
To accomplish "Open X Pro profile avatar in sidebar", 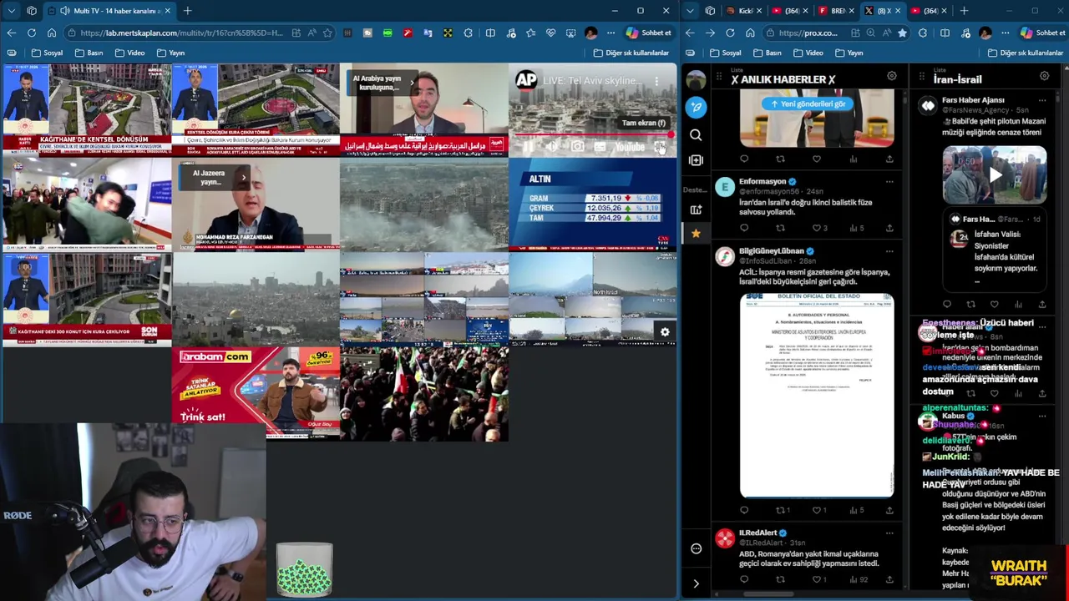I will click(696, 79).
